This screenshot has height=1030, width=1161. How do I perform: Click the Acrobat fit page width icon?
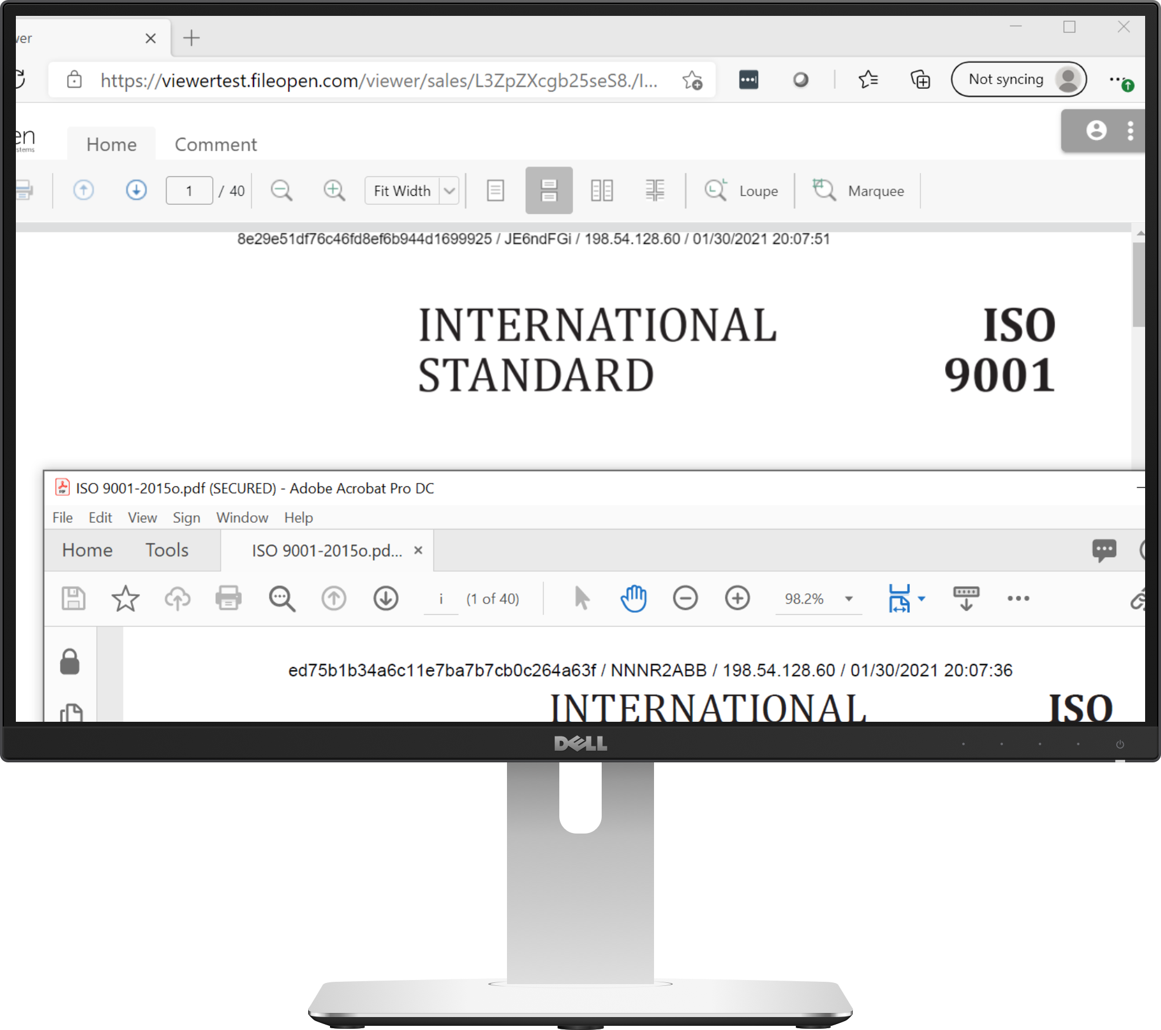pyautogui.click(x=899, y=599)
